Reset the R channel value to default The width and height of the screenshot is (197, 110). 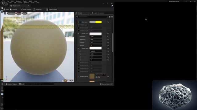click(108, 51)
